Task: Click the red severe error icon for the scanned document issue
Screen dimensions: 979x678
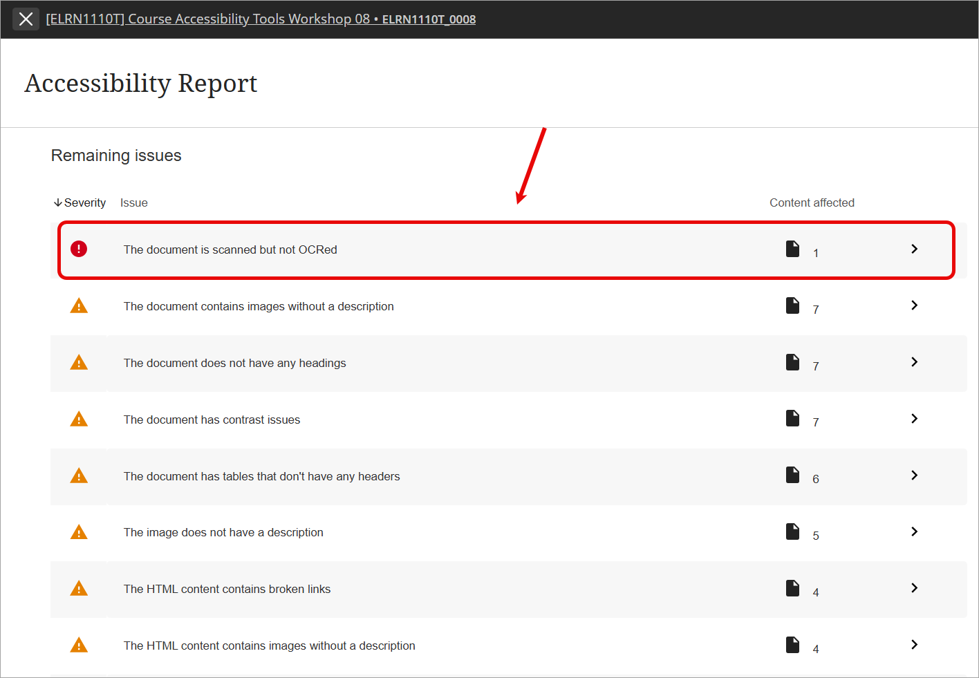Action: pyautogui.click(x=79, y=249)
